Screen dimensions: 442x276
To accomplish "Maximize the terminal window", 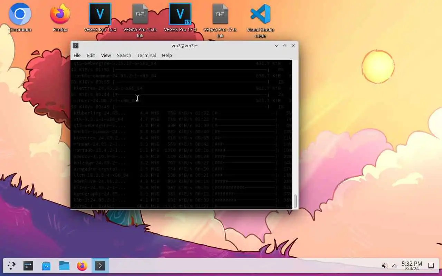I will (x=285, y=46).
